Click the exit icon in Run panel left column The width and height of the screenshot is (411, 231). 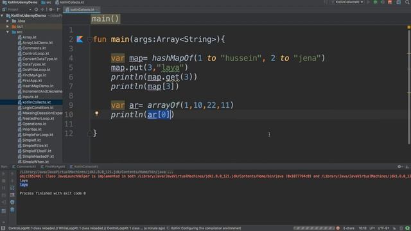tap(4, 202)
